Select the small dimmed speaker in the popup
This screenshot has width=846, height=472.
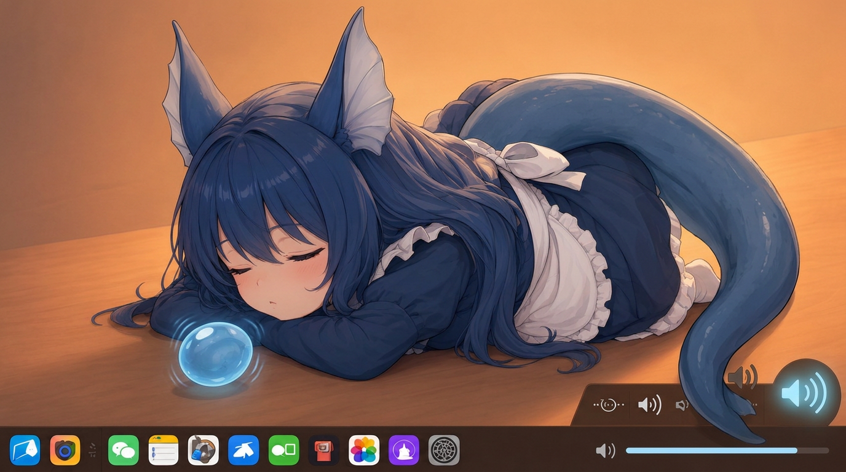point(682,405)
